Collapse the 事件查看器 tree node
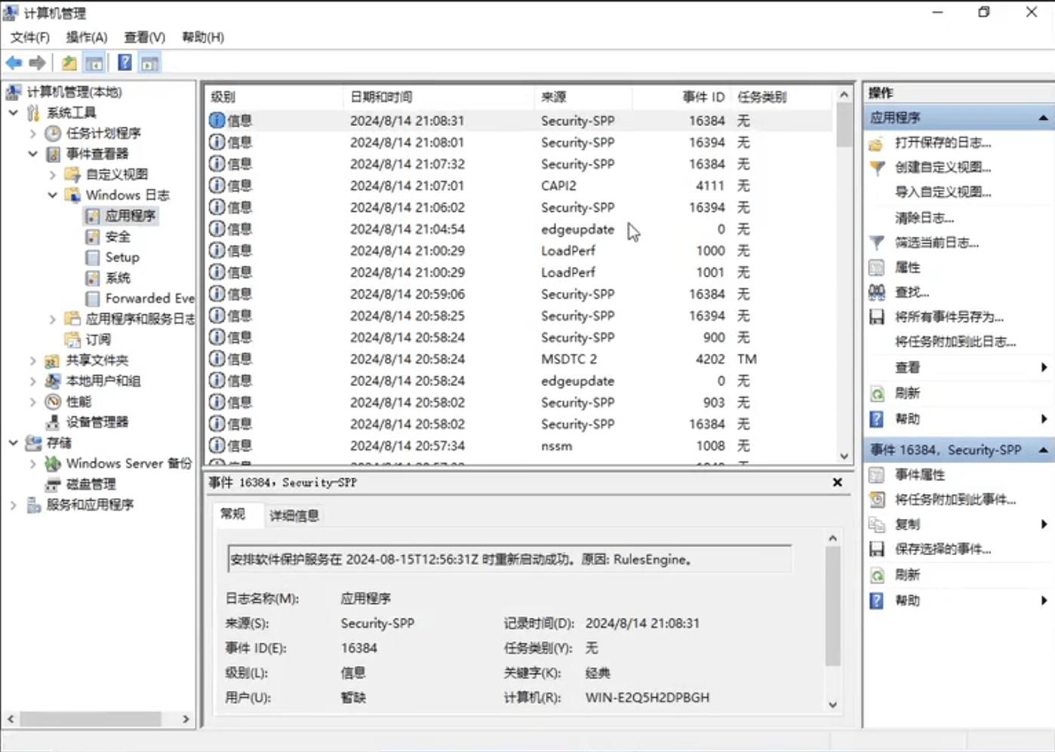Screen dimensions: 1055x752 tap(33, 154)
